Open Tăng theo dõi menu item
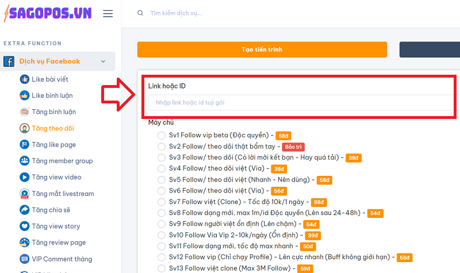The height and width of the screenshot is (273, 460). 53,129
